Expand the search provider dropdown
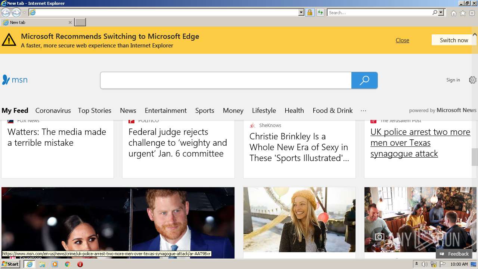Viewport: 478px width, 269px height. tap(441, 12)
